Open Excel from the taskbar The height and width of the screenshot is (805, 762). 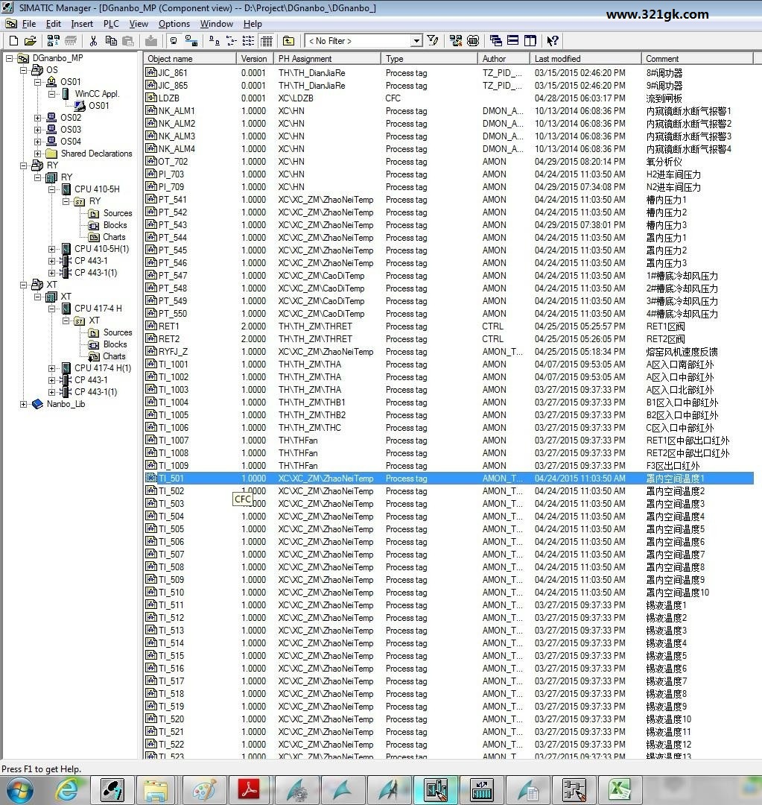pos(619,789)
